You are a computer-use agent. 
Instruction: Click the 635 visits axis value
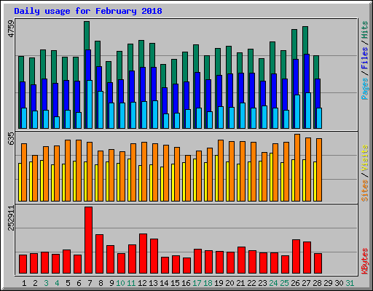click(11, 138)
